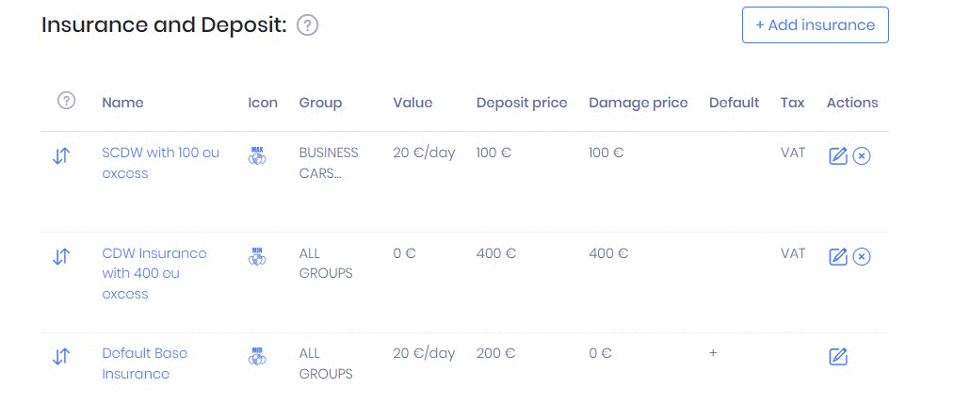Edit the Default Base Insurance entry
Viewport: 954px width, 420px height.
tap(838, 356)
